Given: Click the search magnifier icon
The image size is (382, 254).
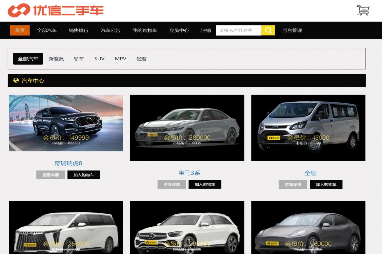Looking at the screenshot, I should pos(268,30).
